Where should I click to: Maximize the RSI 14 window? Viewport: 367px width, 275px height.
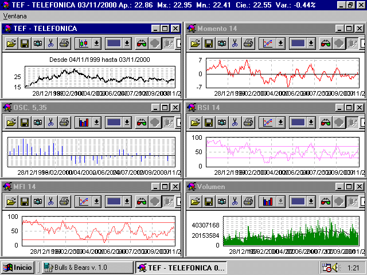[349, 108]
